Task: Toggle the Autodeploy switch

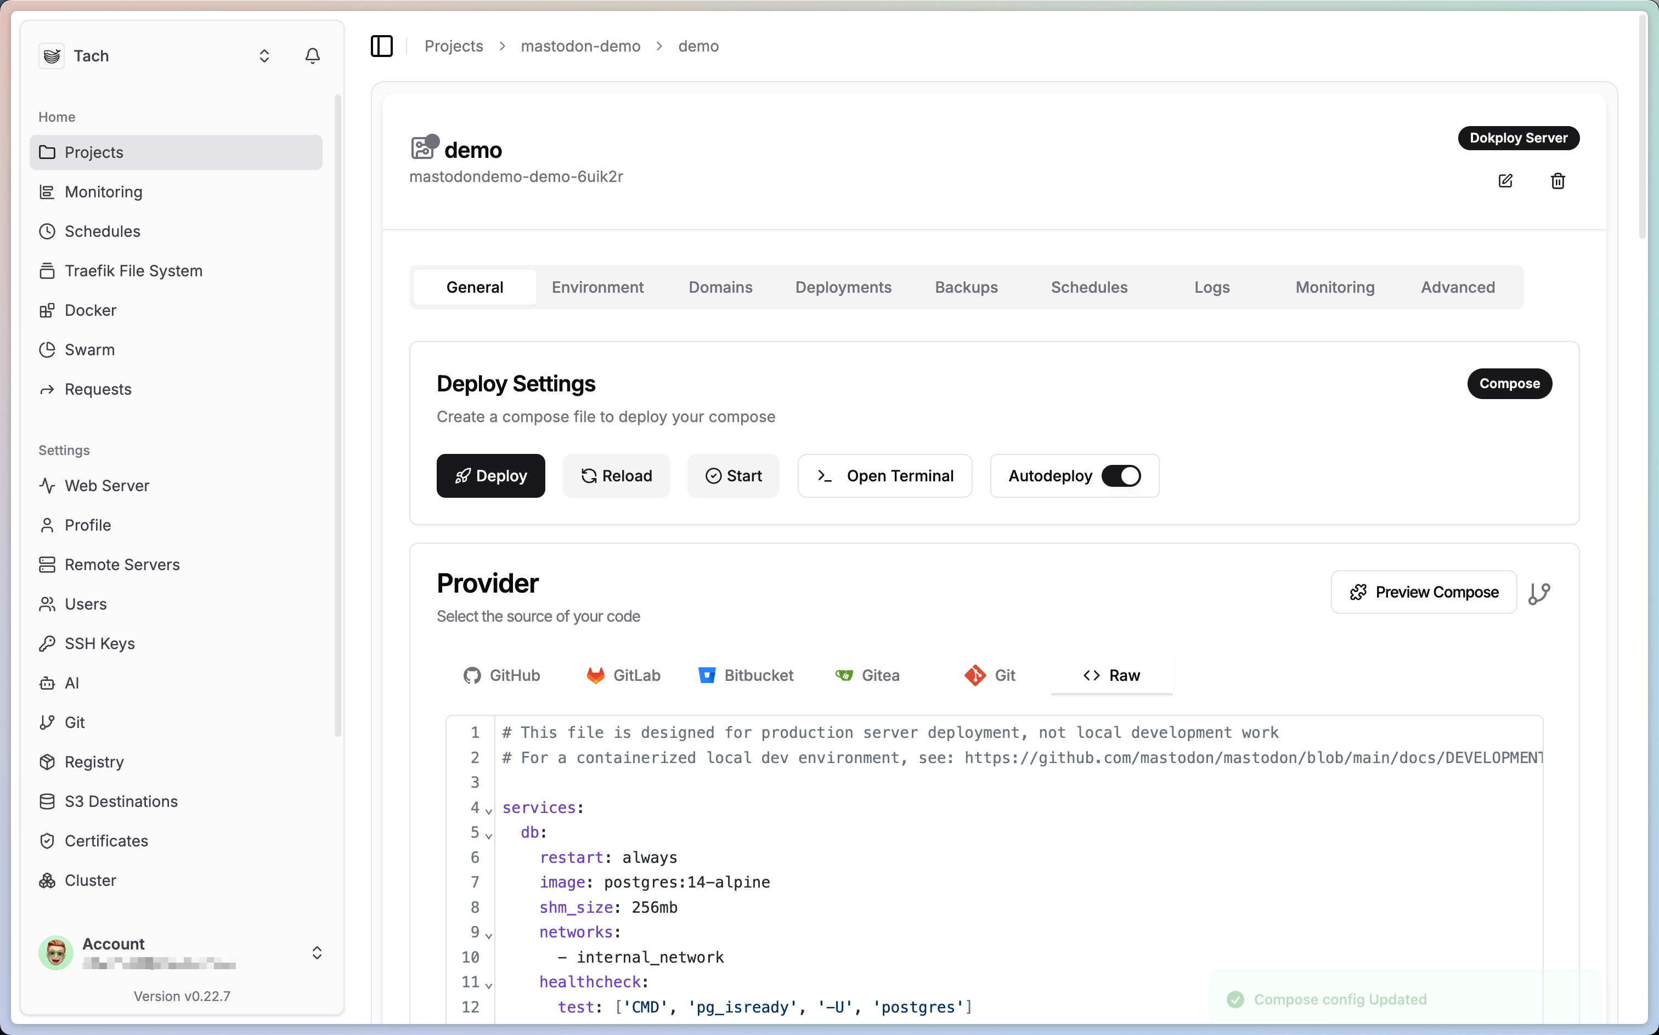Action: coord(1121,476)
